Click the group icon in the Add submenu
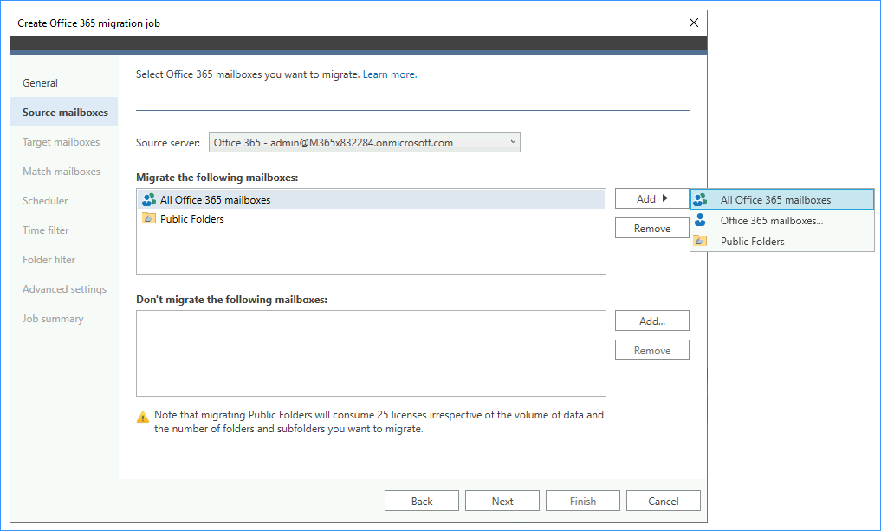 [700, 199]
